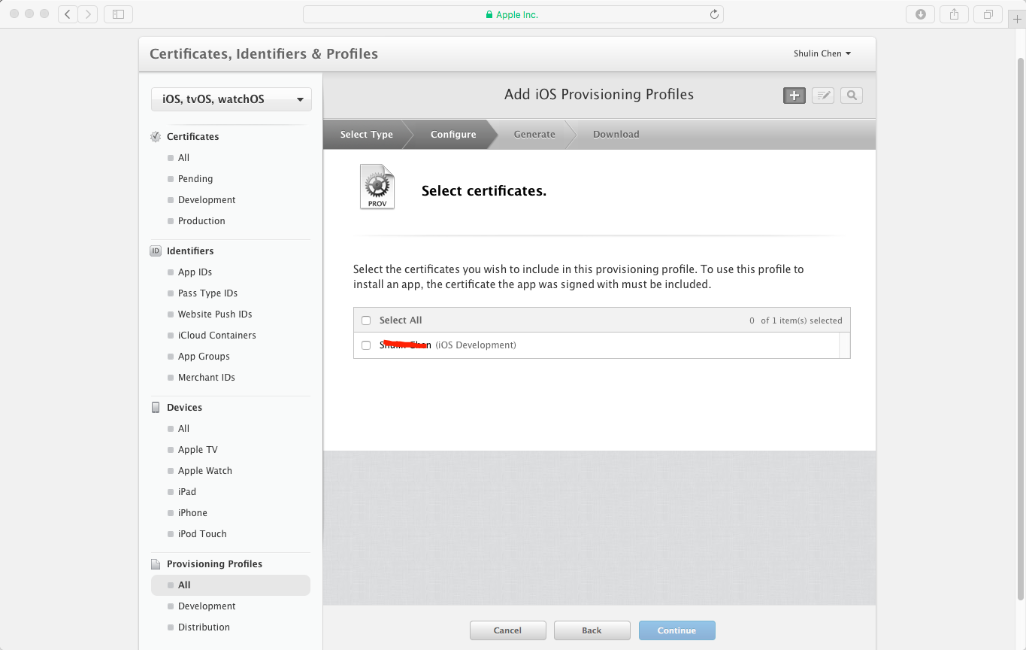Click the edit pencil icon in header

pyautogui.click(x=823, y=96)
